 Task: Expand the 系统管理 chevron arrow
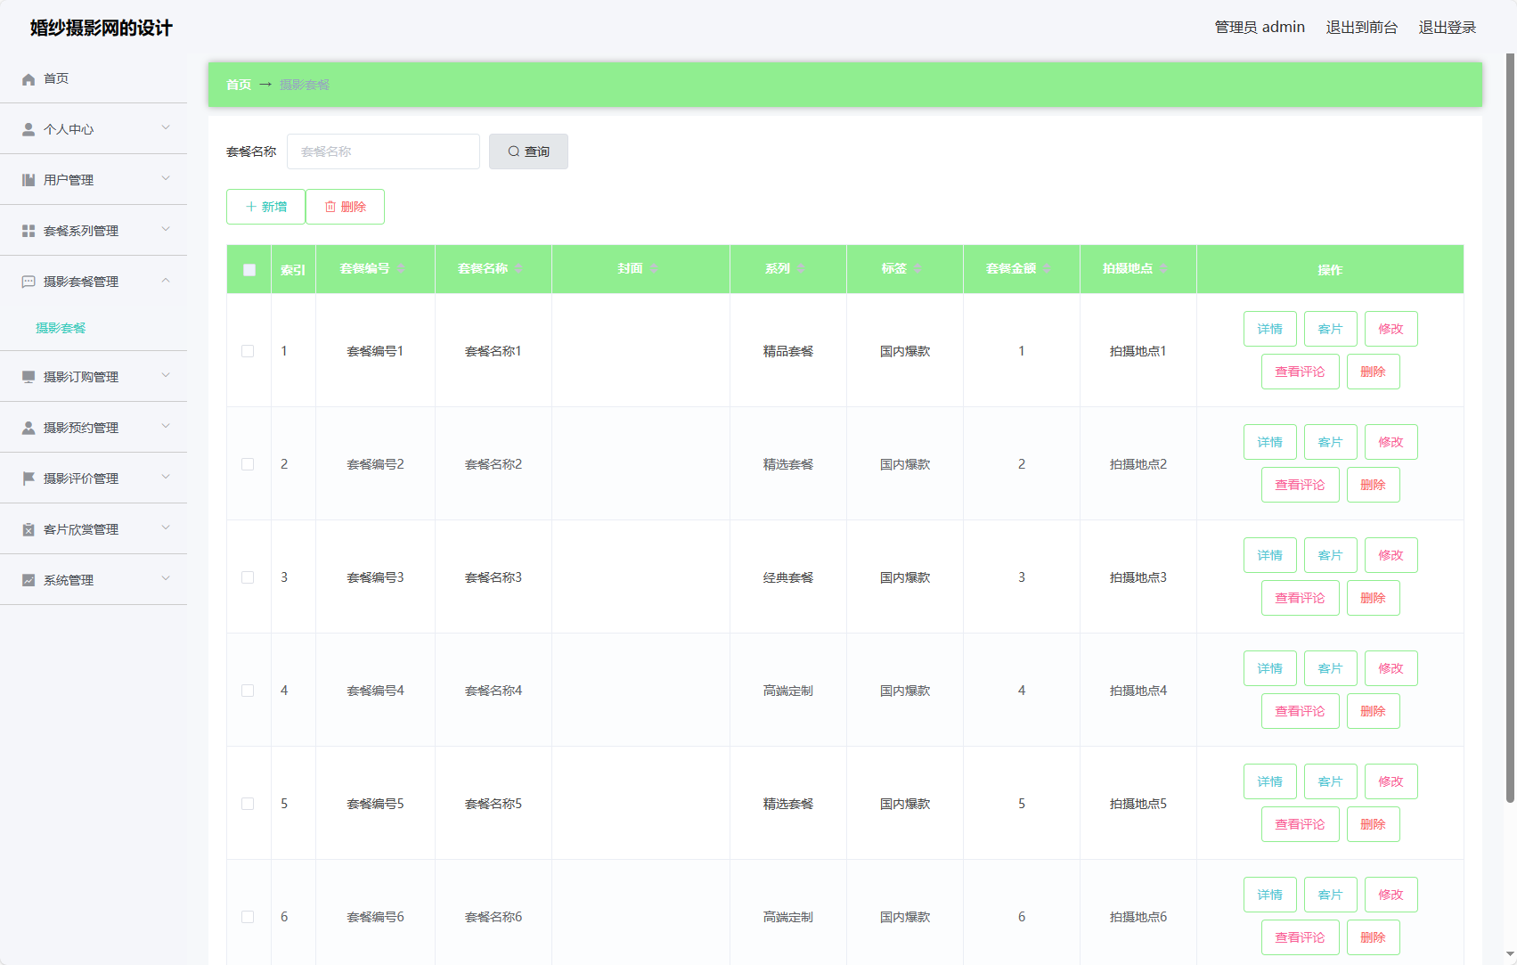pyautogui.click(x=166, y=579)
